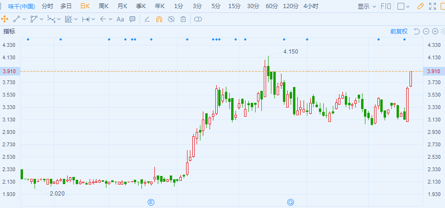Toggle the orange magnet snap tool
The height and width of the screenshot is (208, 445).
click(159, 19)
